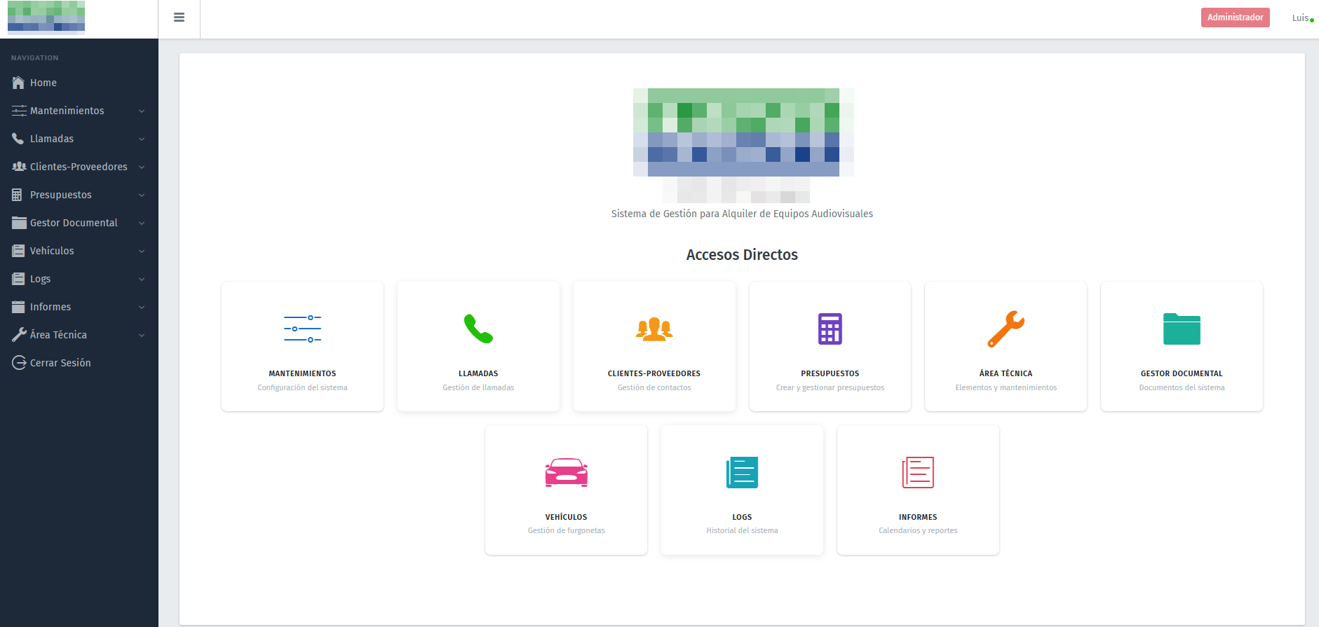Screen dimensions: 1319x627
Task: Open Gestor Documental in the sidebar menu
Action: point(74,223)
